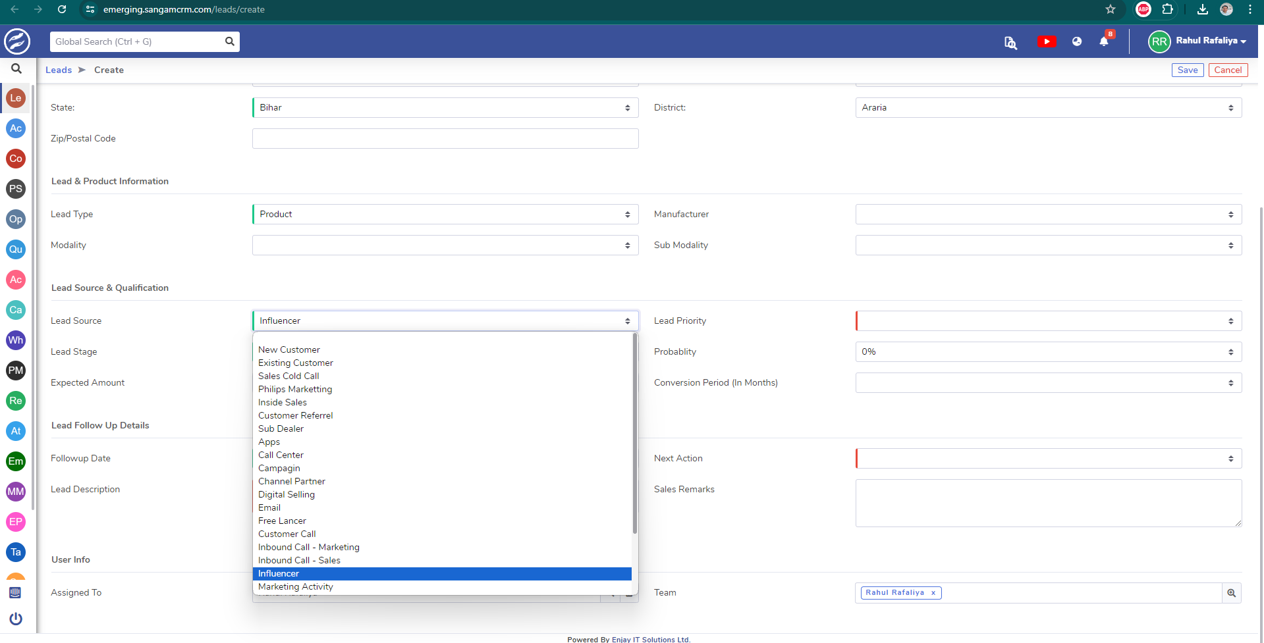Open the PS sidebar icon
This screenshot has width=1264, height=643.
click(x=16, y=189)
